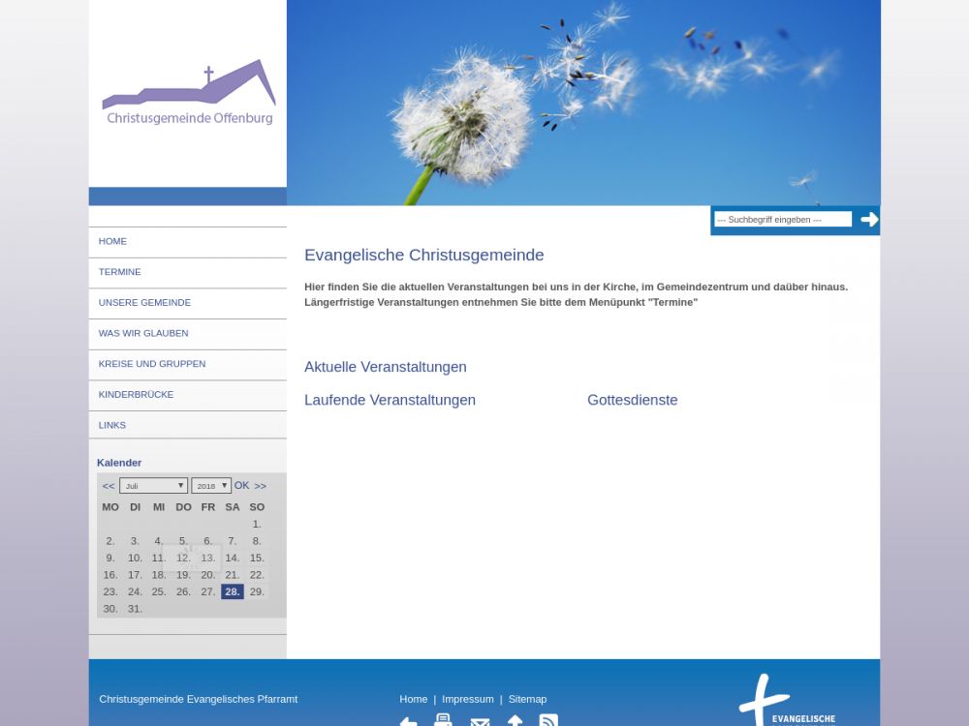Screen dimensions: 969x726
Task: Go to previous month in calendar
Action: tap(109, 486)
